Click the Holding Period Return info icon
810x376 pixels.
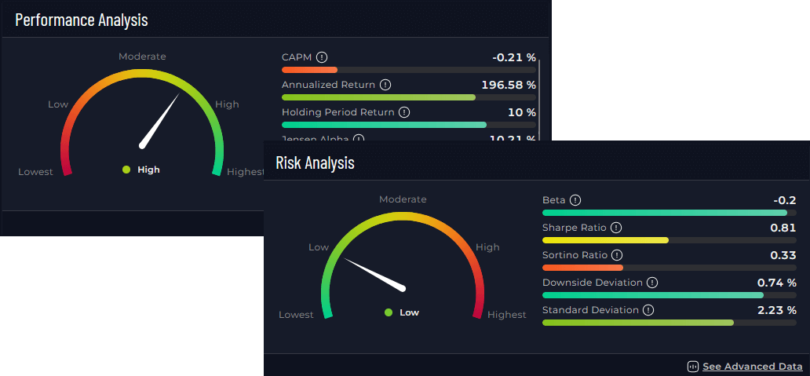pyautogui.click(x=403, y=112)
